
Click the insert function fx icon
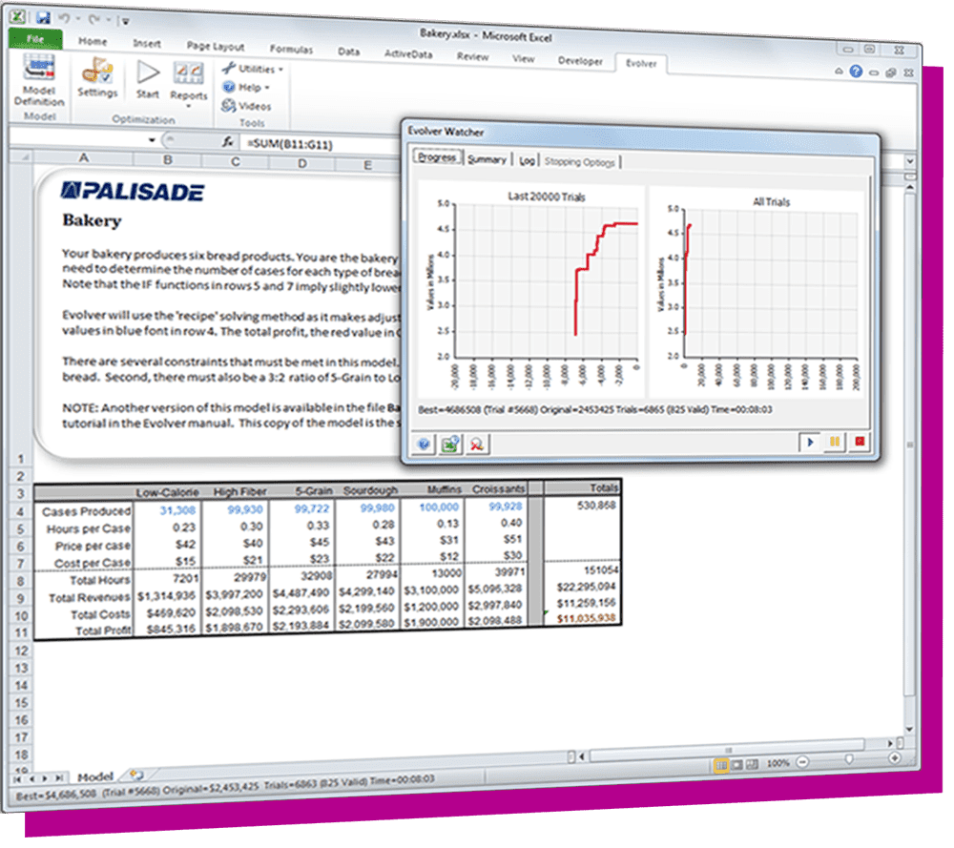point(227,141)
